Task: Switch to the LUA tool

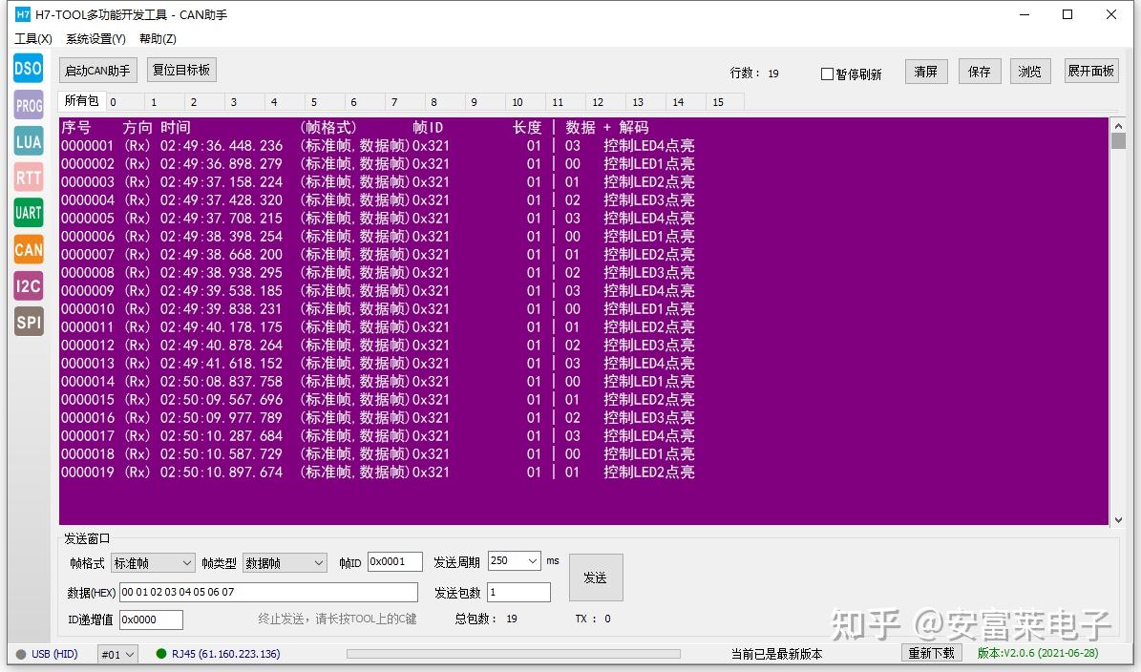Action: point(27,141)
